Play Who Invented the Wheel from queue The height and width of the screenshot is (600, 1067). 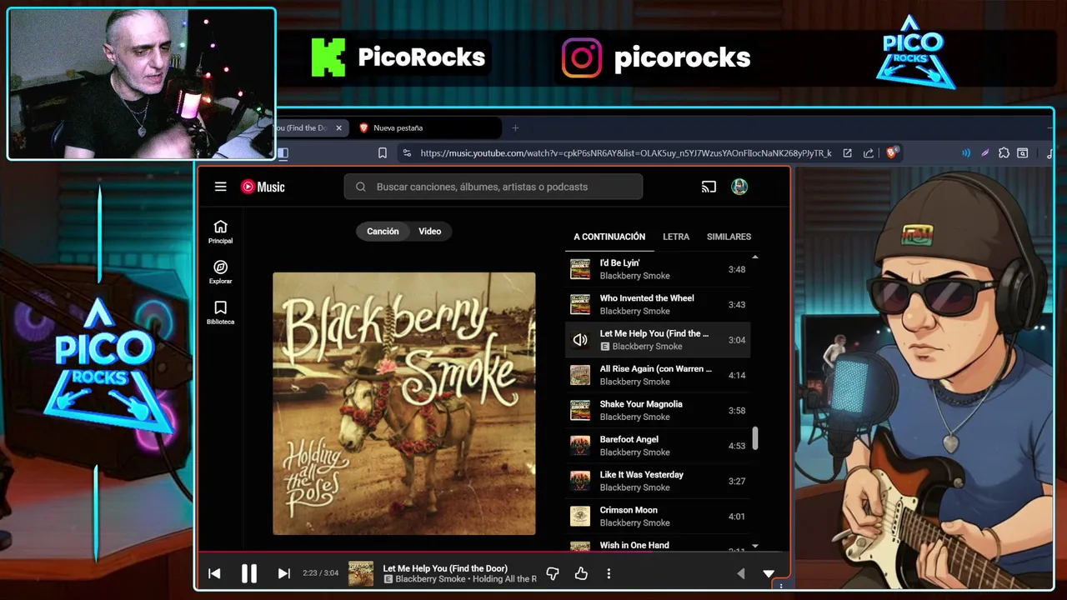pos(658,304)
